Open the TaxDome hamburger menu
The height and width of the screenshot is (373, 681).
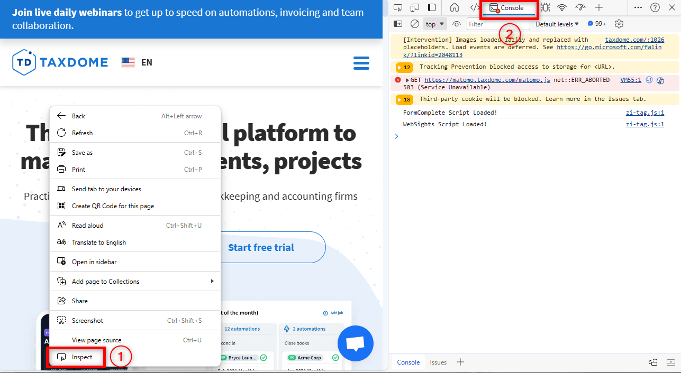tap(361, 63)
